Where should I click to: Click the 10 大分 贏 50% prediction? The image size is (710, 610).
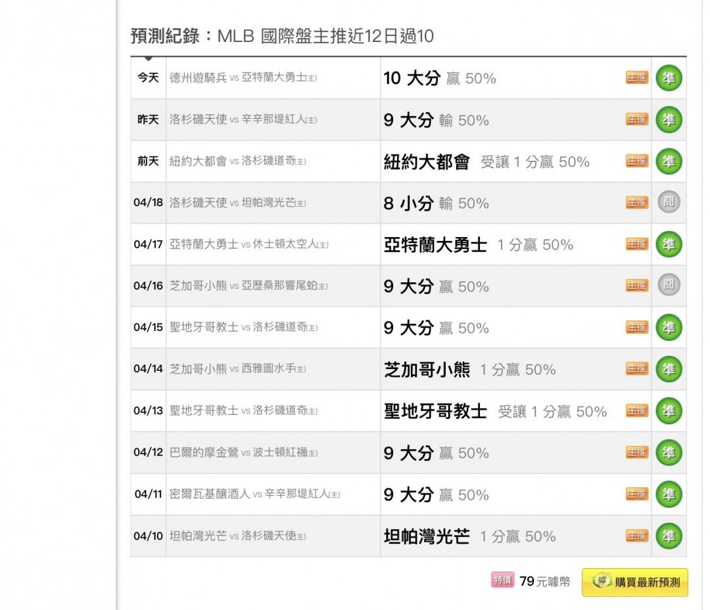click(440, 78)
